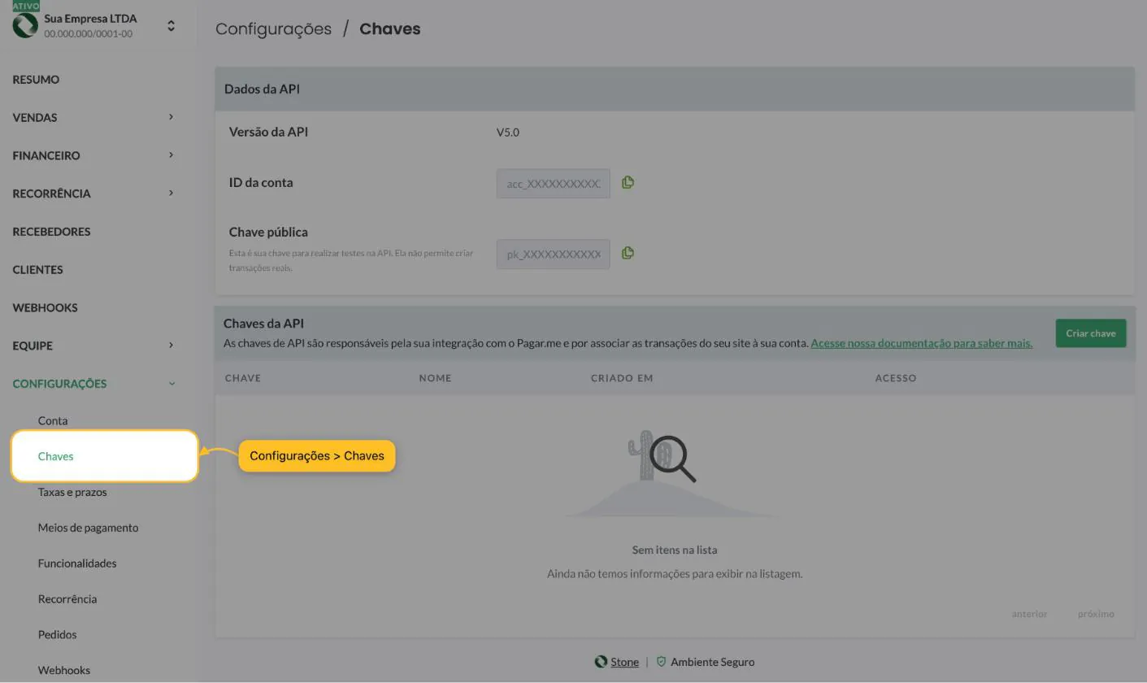The height and width of the screenshot is (683, 1147).
Task: Open Taxas e prazos settings
Action: point(72,492)
